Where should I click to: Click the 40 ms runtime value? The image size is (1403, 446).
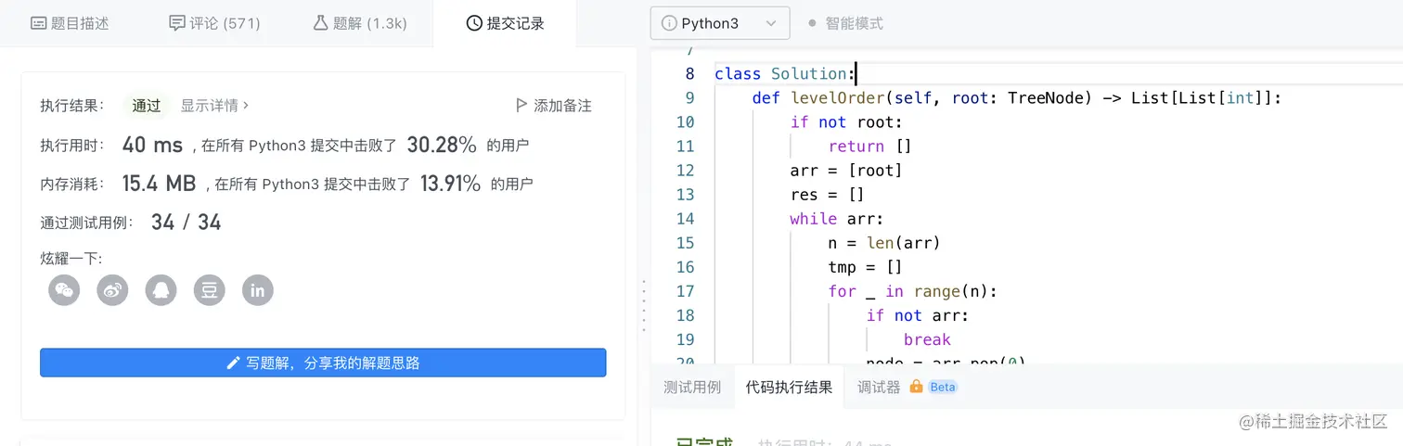(x=153, y=145)
